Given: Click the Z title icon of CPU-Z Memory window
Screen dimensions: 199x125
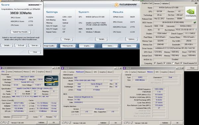Looking at the screenshot, I should click(124, 68).
